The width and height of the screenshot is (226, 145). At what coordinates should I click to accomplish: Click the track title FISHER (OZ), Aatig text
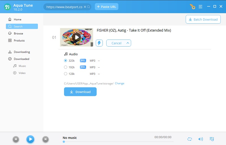(x=134, y=30)
